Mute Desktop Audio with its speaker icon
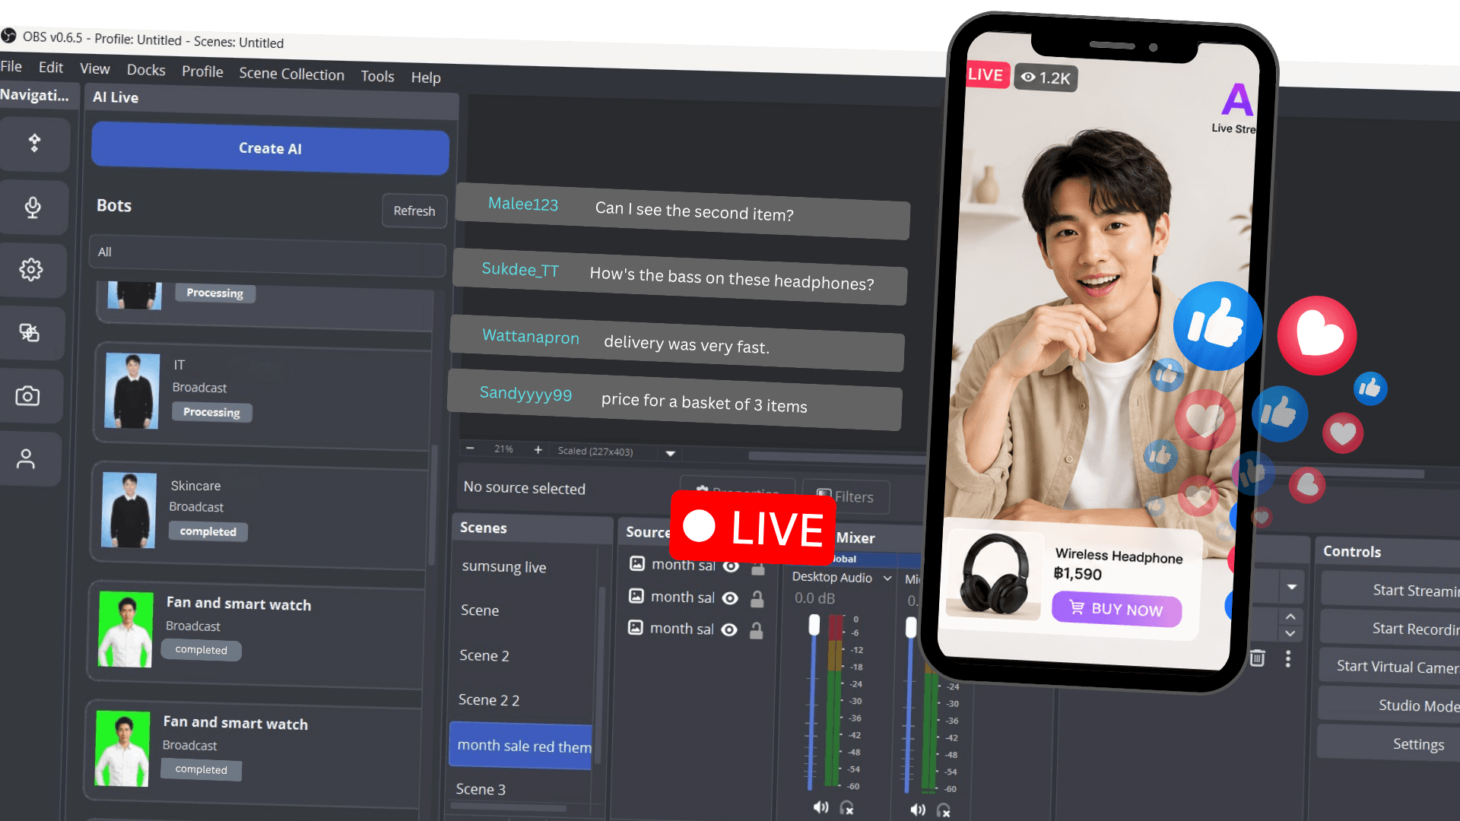The image size is (1460, 821). coord(821,807)
